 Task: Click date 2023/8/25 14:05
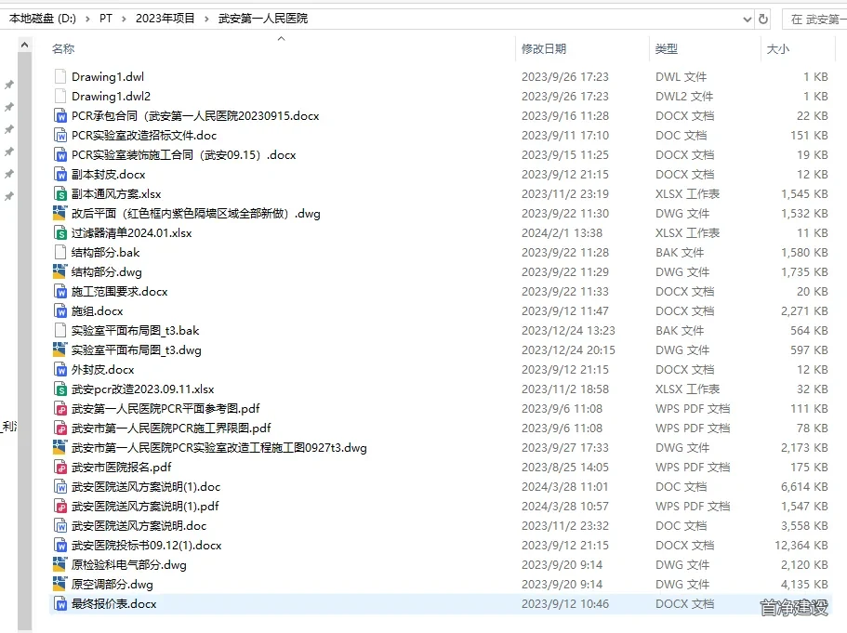[x=565, y=468]
